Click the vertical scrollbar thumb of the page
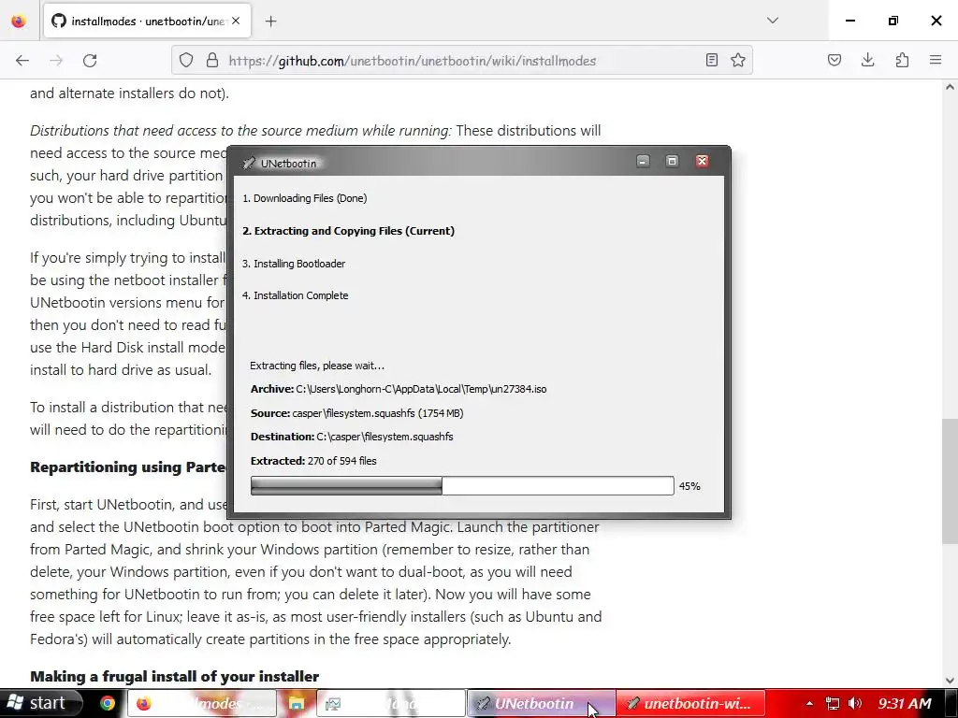 click(x=951, y=481)
